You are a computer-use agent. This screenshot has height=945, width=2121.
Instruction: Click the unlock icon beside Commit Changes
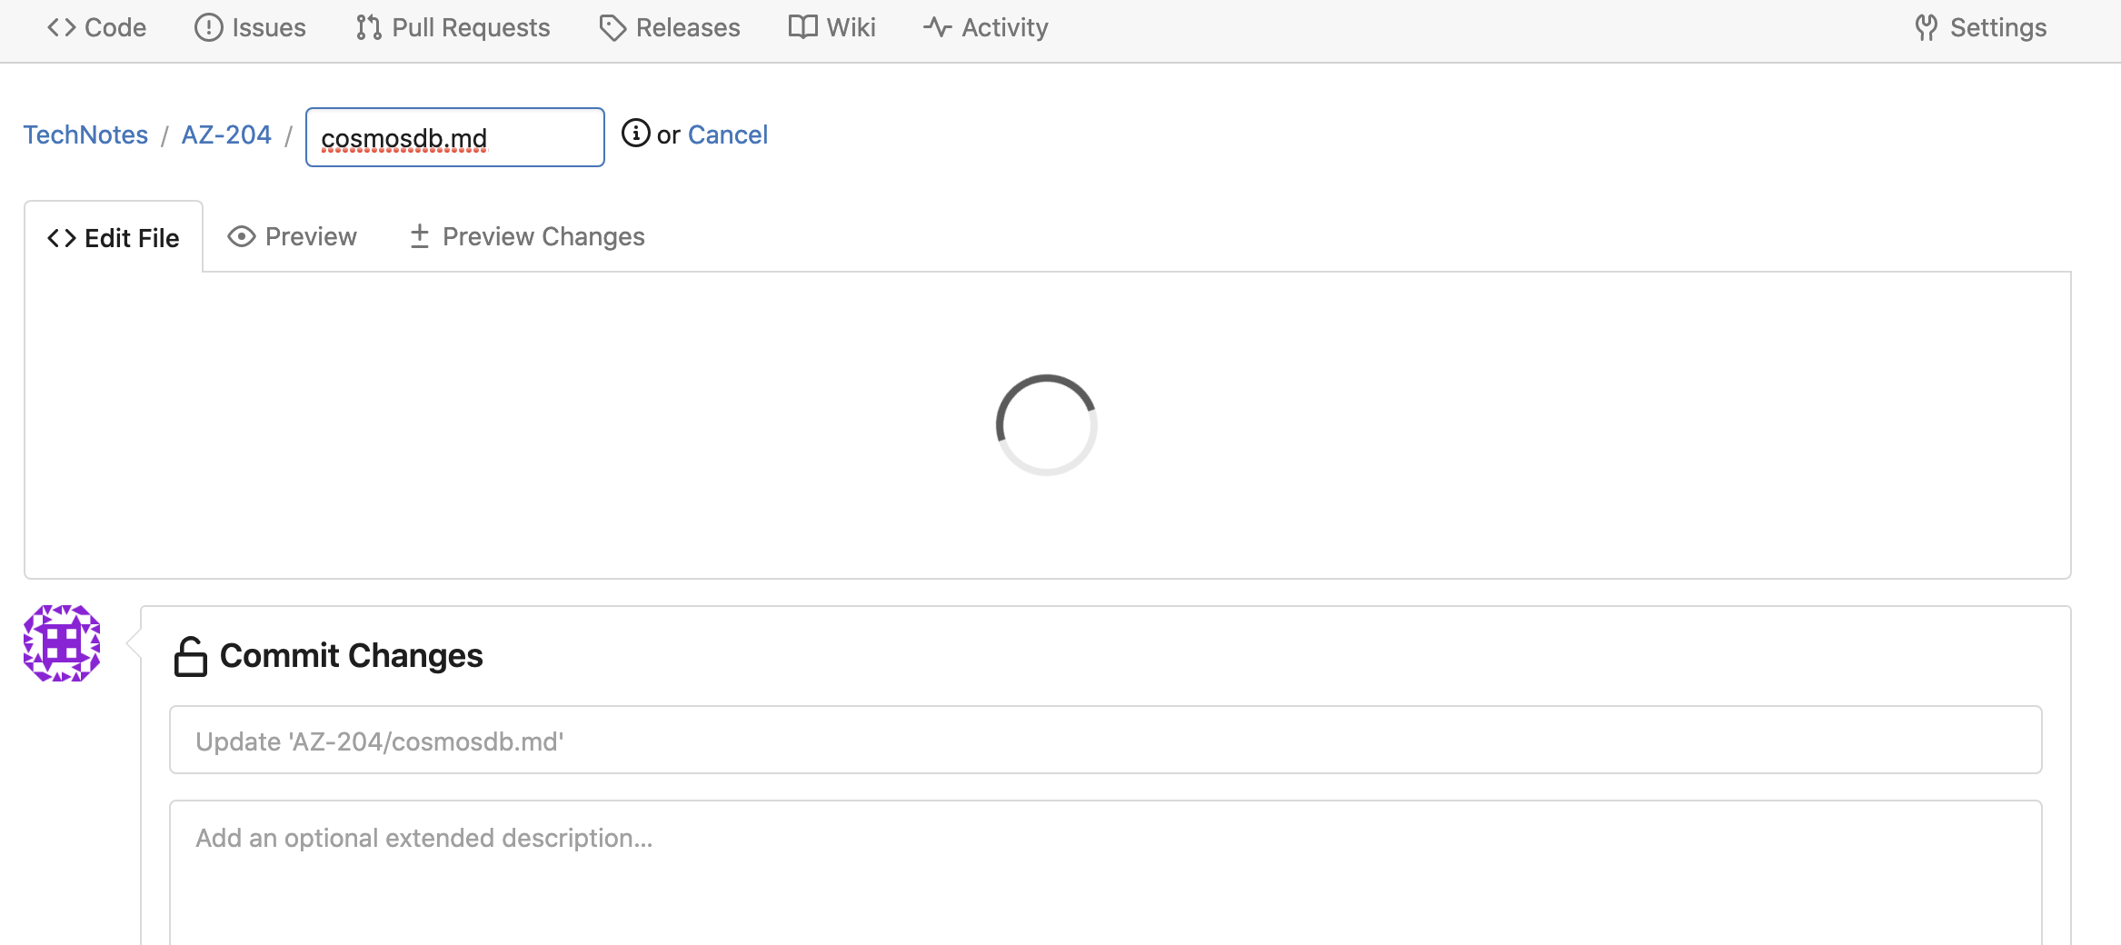point(191,656)
